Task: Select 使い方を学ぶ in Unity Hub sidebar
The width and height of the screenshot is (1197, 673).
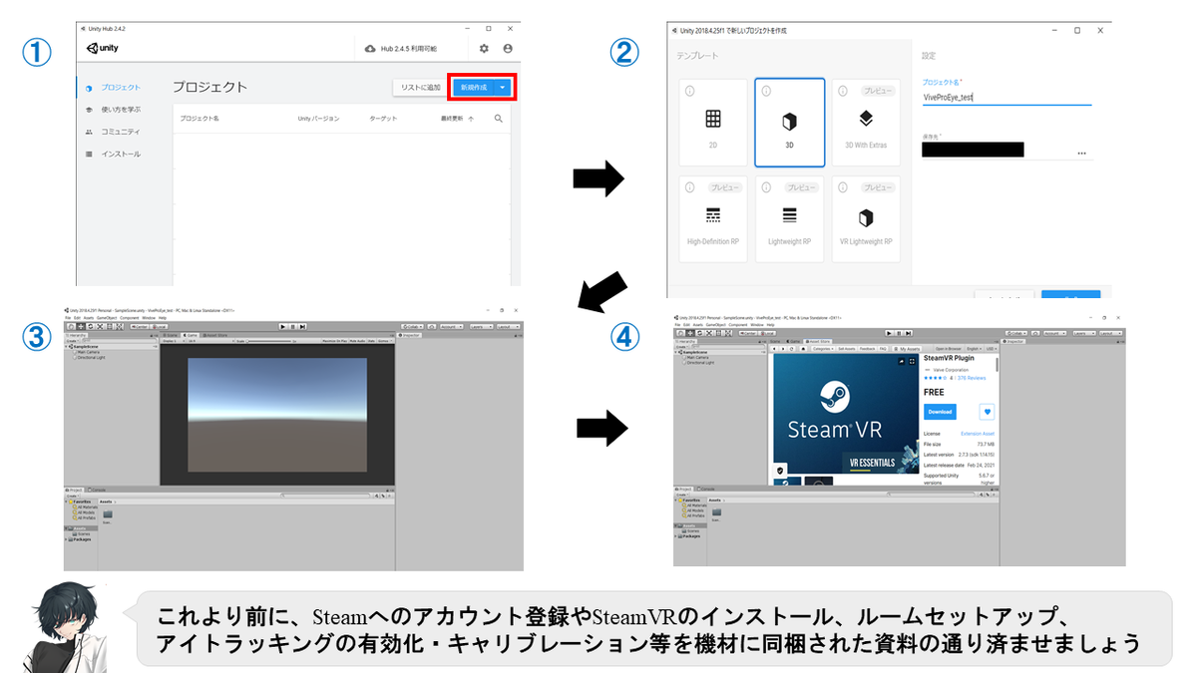Action: click(x=121, y=110)
